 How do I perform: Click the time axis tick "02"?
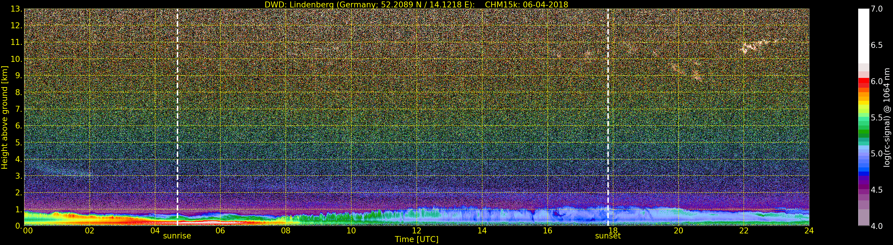(x=90, y=231)
